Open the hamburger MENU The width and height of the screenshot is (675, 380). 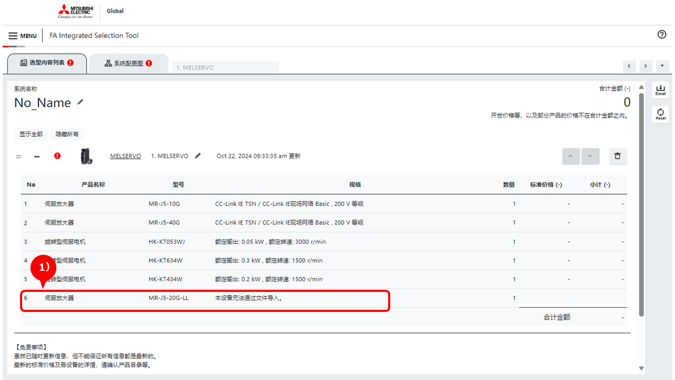coord(23,36)
